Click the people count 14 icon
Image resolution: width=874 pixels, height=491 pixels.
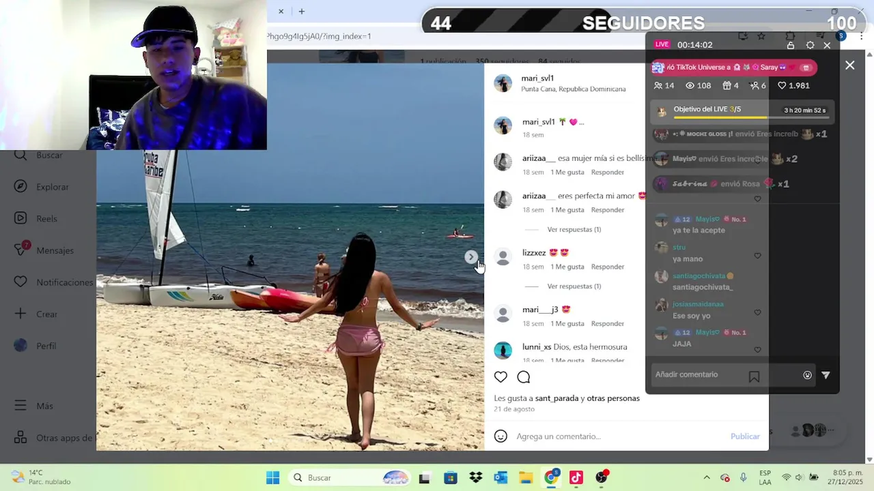click(x=658, y=86)
